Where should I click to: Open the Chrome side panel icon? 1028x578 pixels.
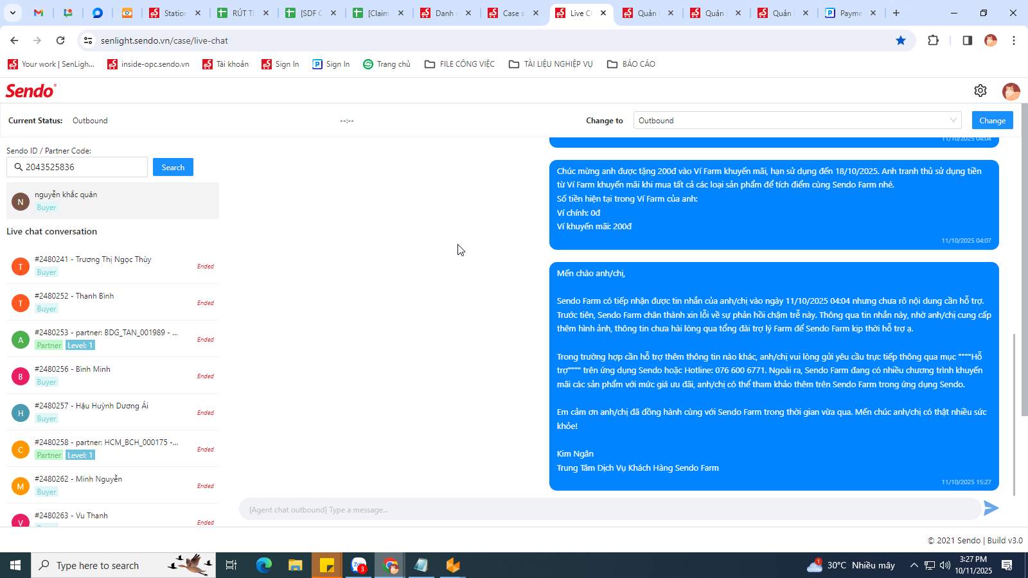pyautogui.click(x=967, y=40)
